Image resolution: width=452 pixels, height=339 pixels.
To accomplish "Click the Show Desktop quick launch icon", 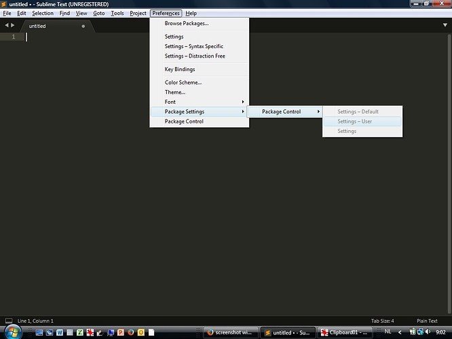I will (39, 332).
